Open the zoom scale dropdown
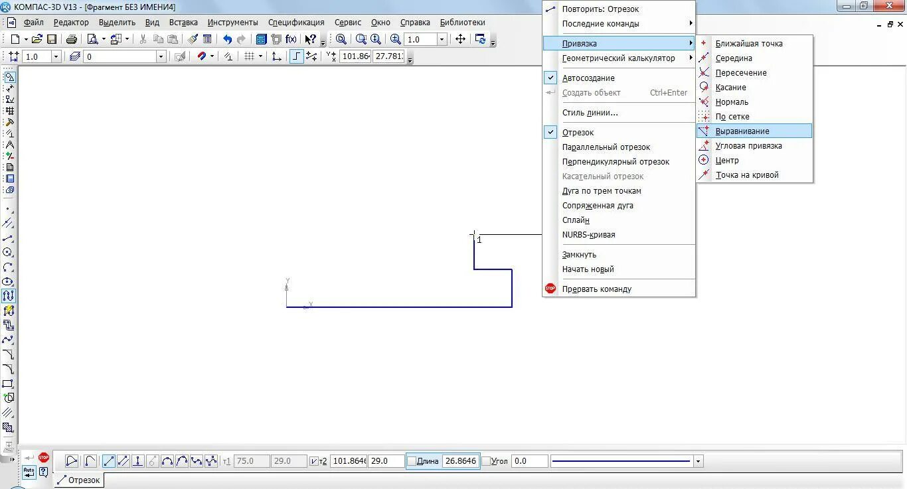The image size is (907, 489). click(x=442, y=40)
